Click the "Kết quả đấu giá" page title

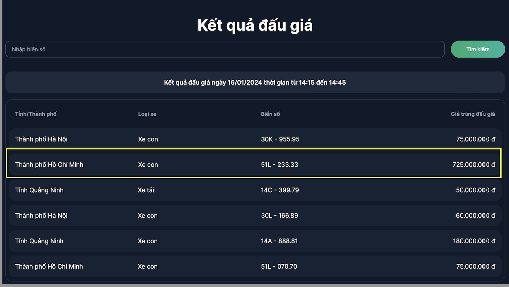[255, 25]
